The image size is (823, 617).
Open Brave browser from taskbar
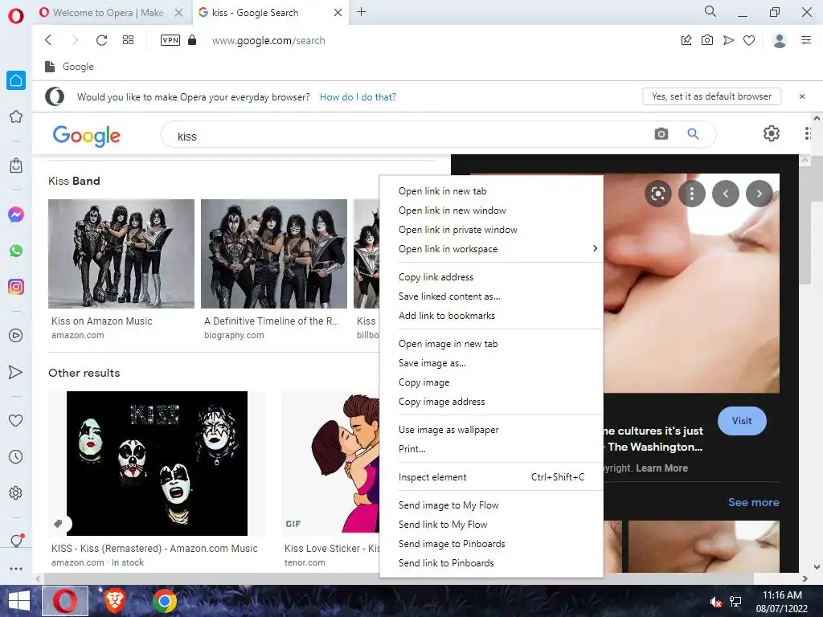(115, 601)
